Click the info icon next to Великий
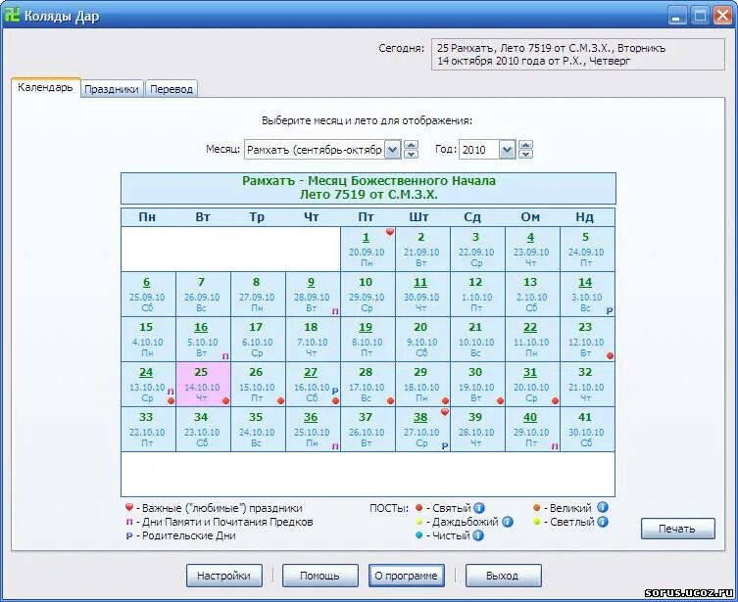Screen dimensions: 738x602 [603, 508]
